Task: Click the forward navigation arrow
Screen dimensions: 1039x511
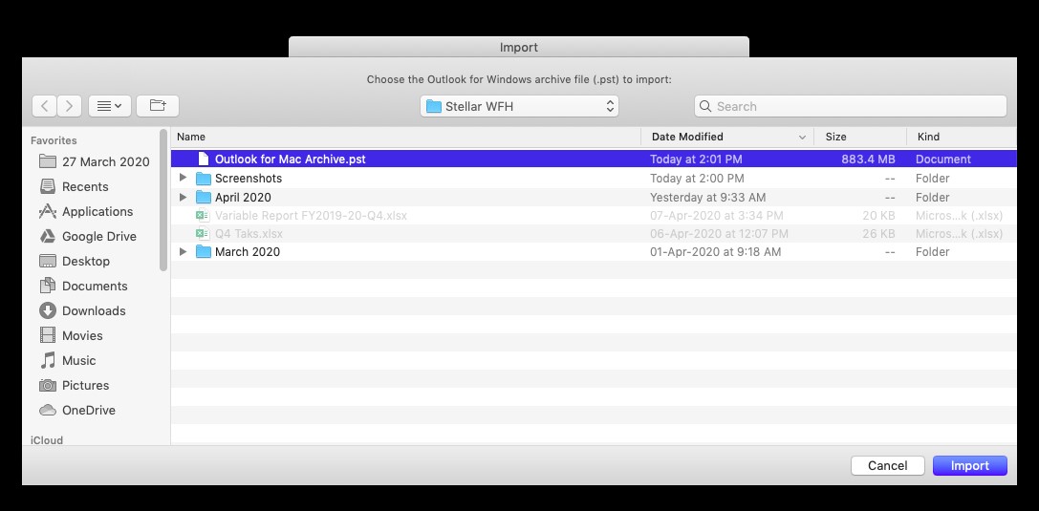Action: (70, 106)
